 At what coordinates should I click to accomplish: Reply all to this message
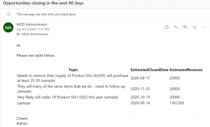point(185,27)
